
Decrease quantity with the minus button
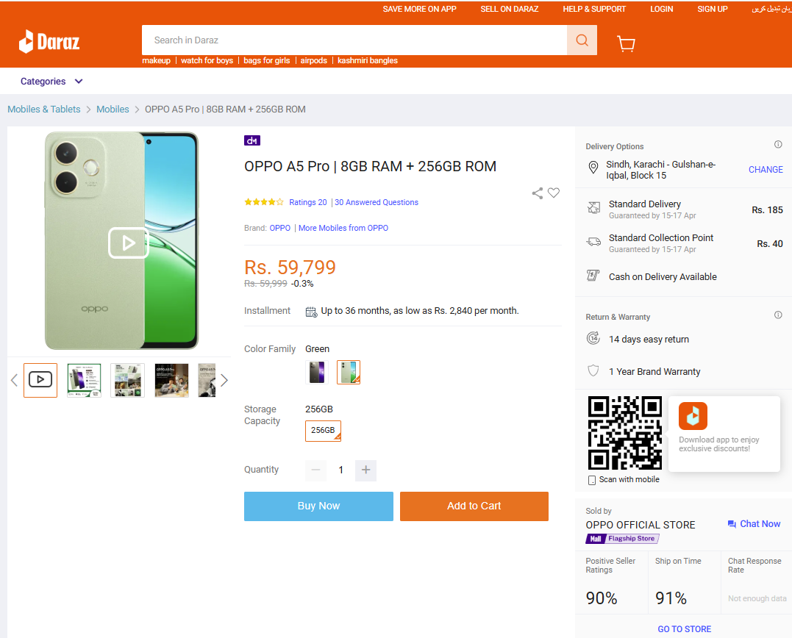click(315, 470)
